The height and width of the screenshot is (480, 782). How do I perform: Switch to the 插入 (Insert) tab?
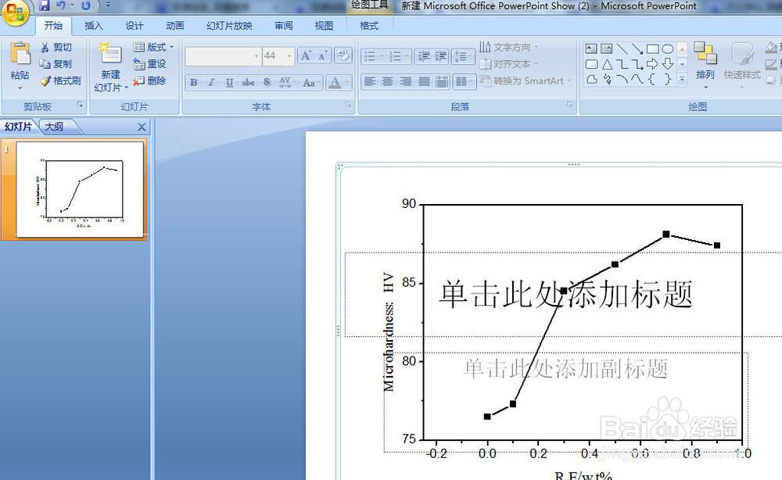point(93,26)
